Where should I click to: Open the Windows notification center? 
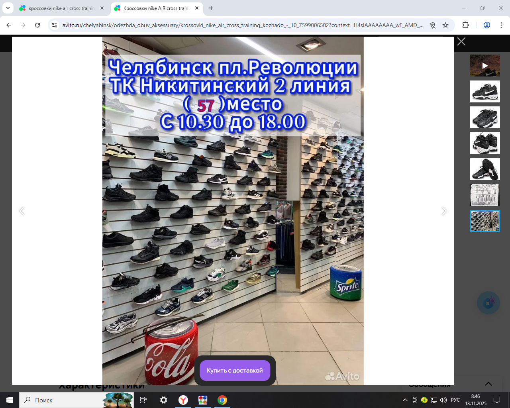point(497,400)
